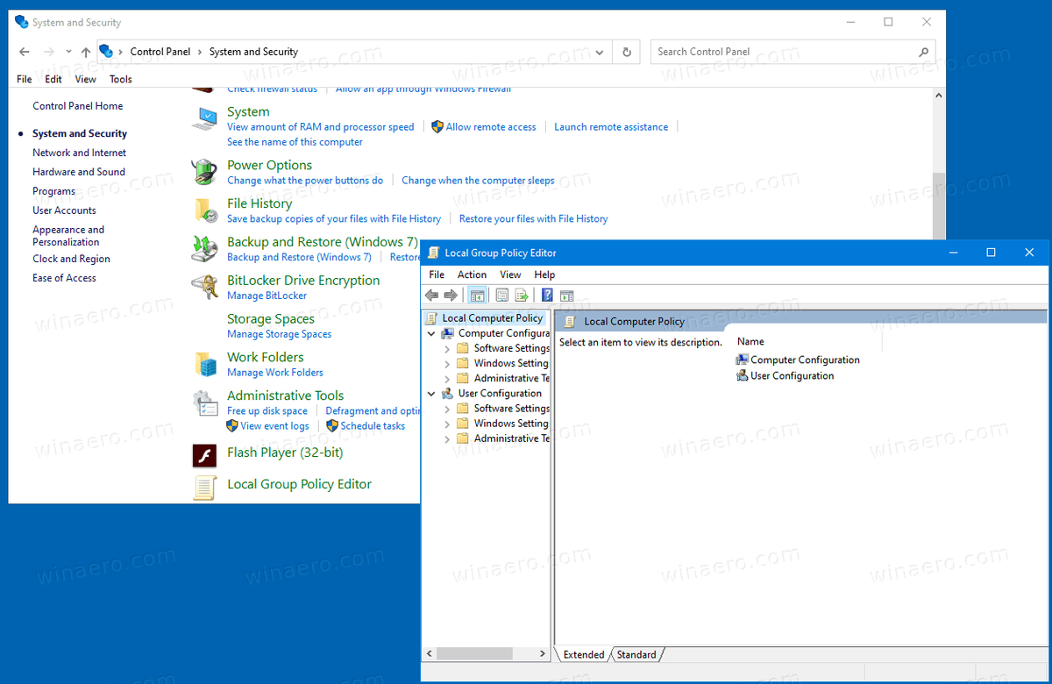Click User Configuration icon in right pane
Viewport: 1052px width, 684px height.
tap(743, 375)
